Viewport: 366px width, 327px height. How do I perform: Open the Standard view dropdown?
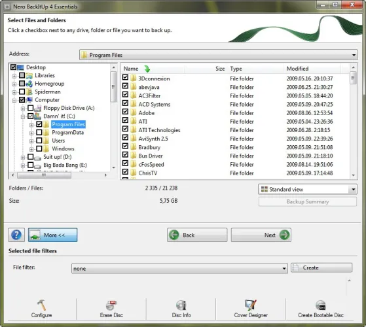pyautogui.click(x=353, y=189)
